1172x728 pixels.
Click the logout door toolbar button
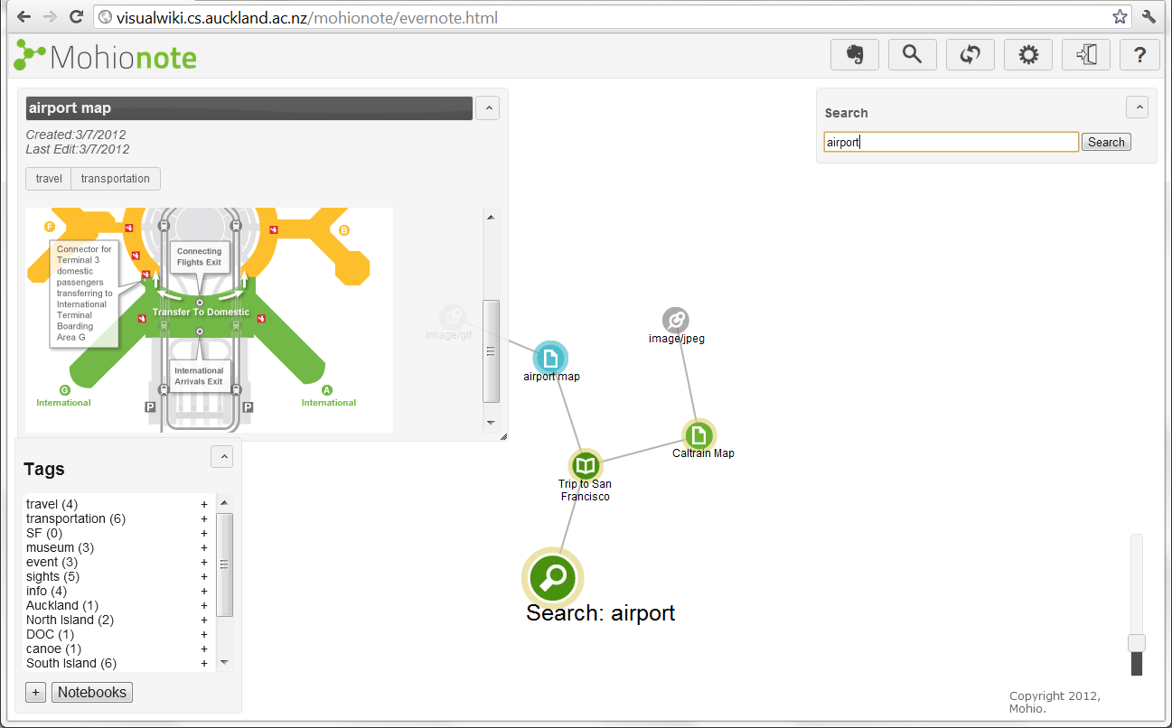coord(1086,55)
